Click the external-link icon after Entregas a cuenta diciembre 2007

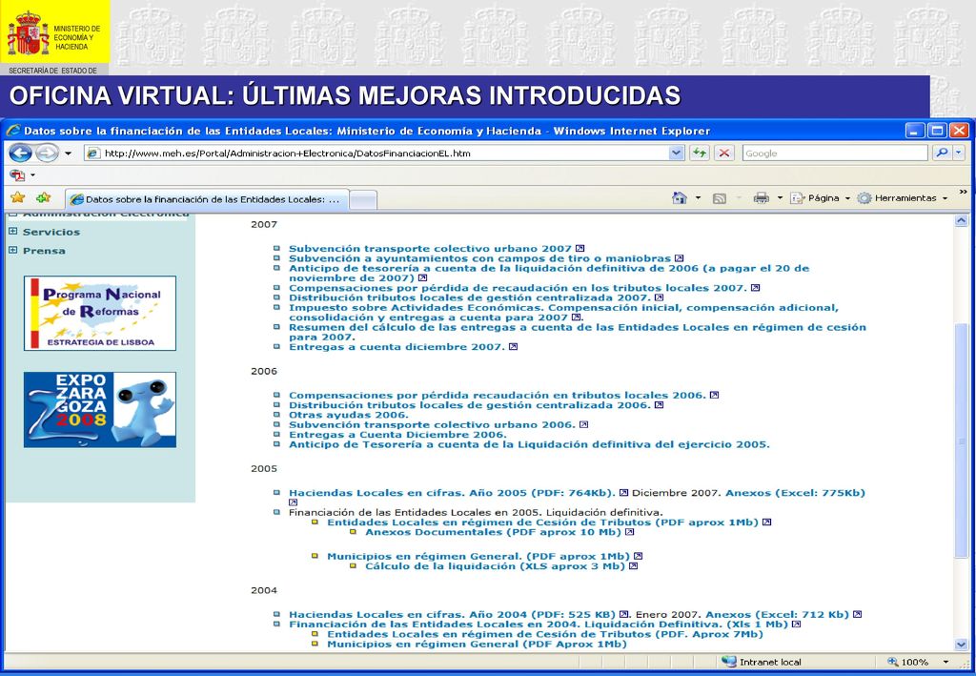click(514, 347)
